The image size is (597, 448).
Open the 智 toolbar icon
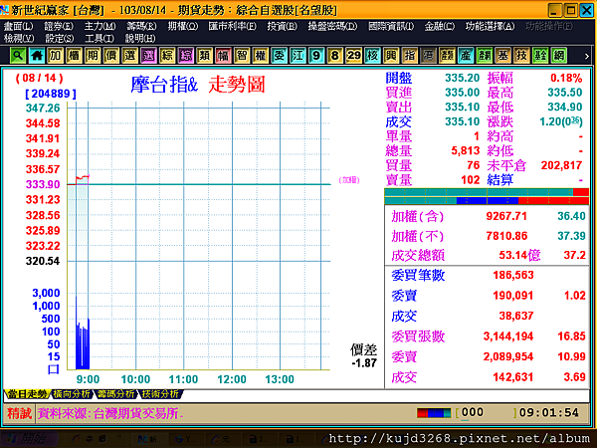[242, 56]
